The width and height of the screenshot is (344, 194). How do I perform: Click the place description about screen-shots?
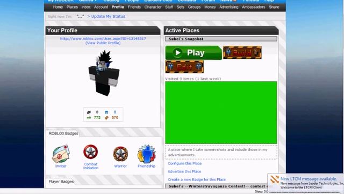[221, 152]
